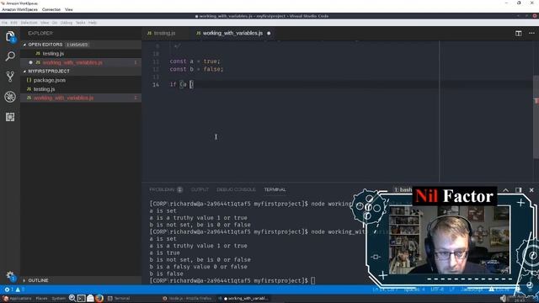Open the Debug view in activity bar
This screenshot has height=303, width=539.
pyautogui.click(x=10, y=97)
